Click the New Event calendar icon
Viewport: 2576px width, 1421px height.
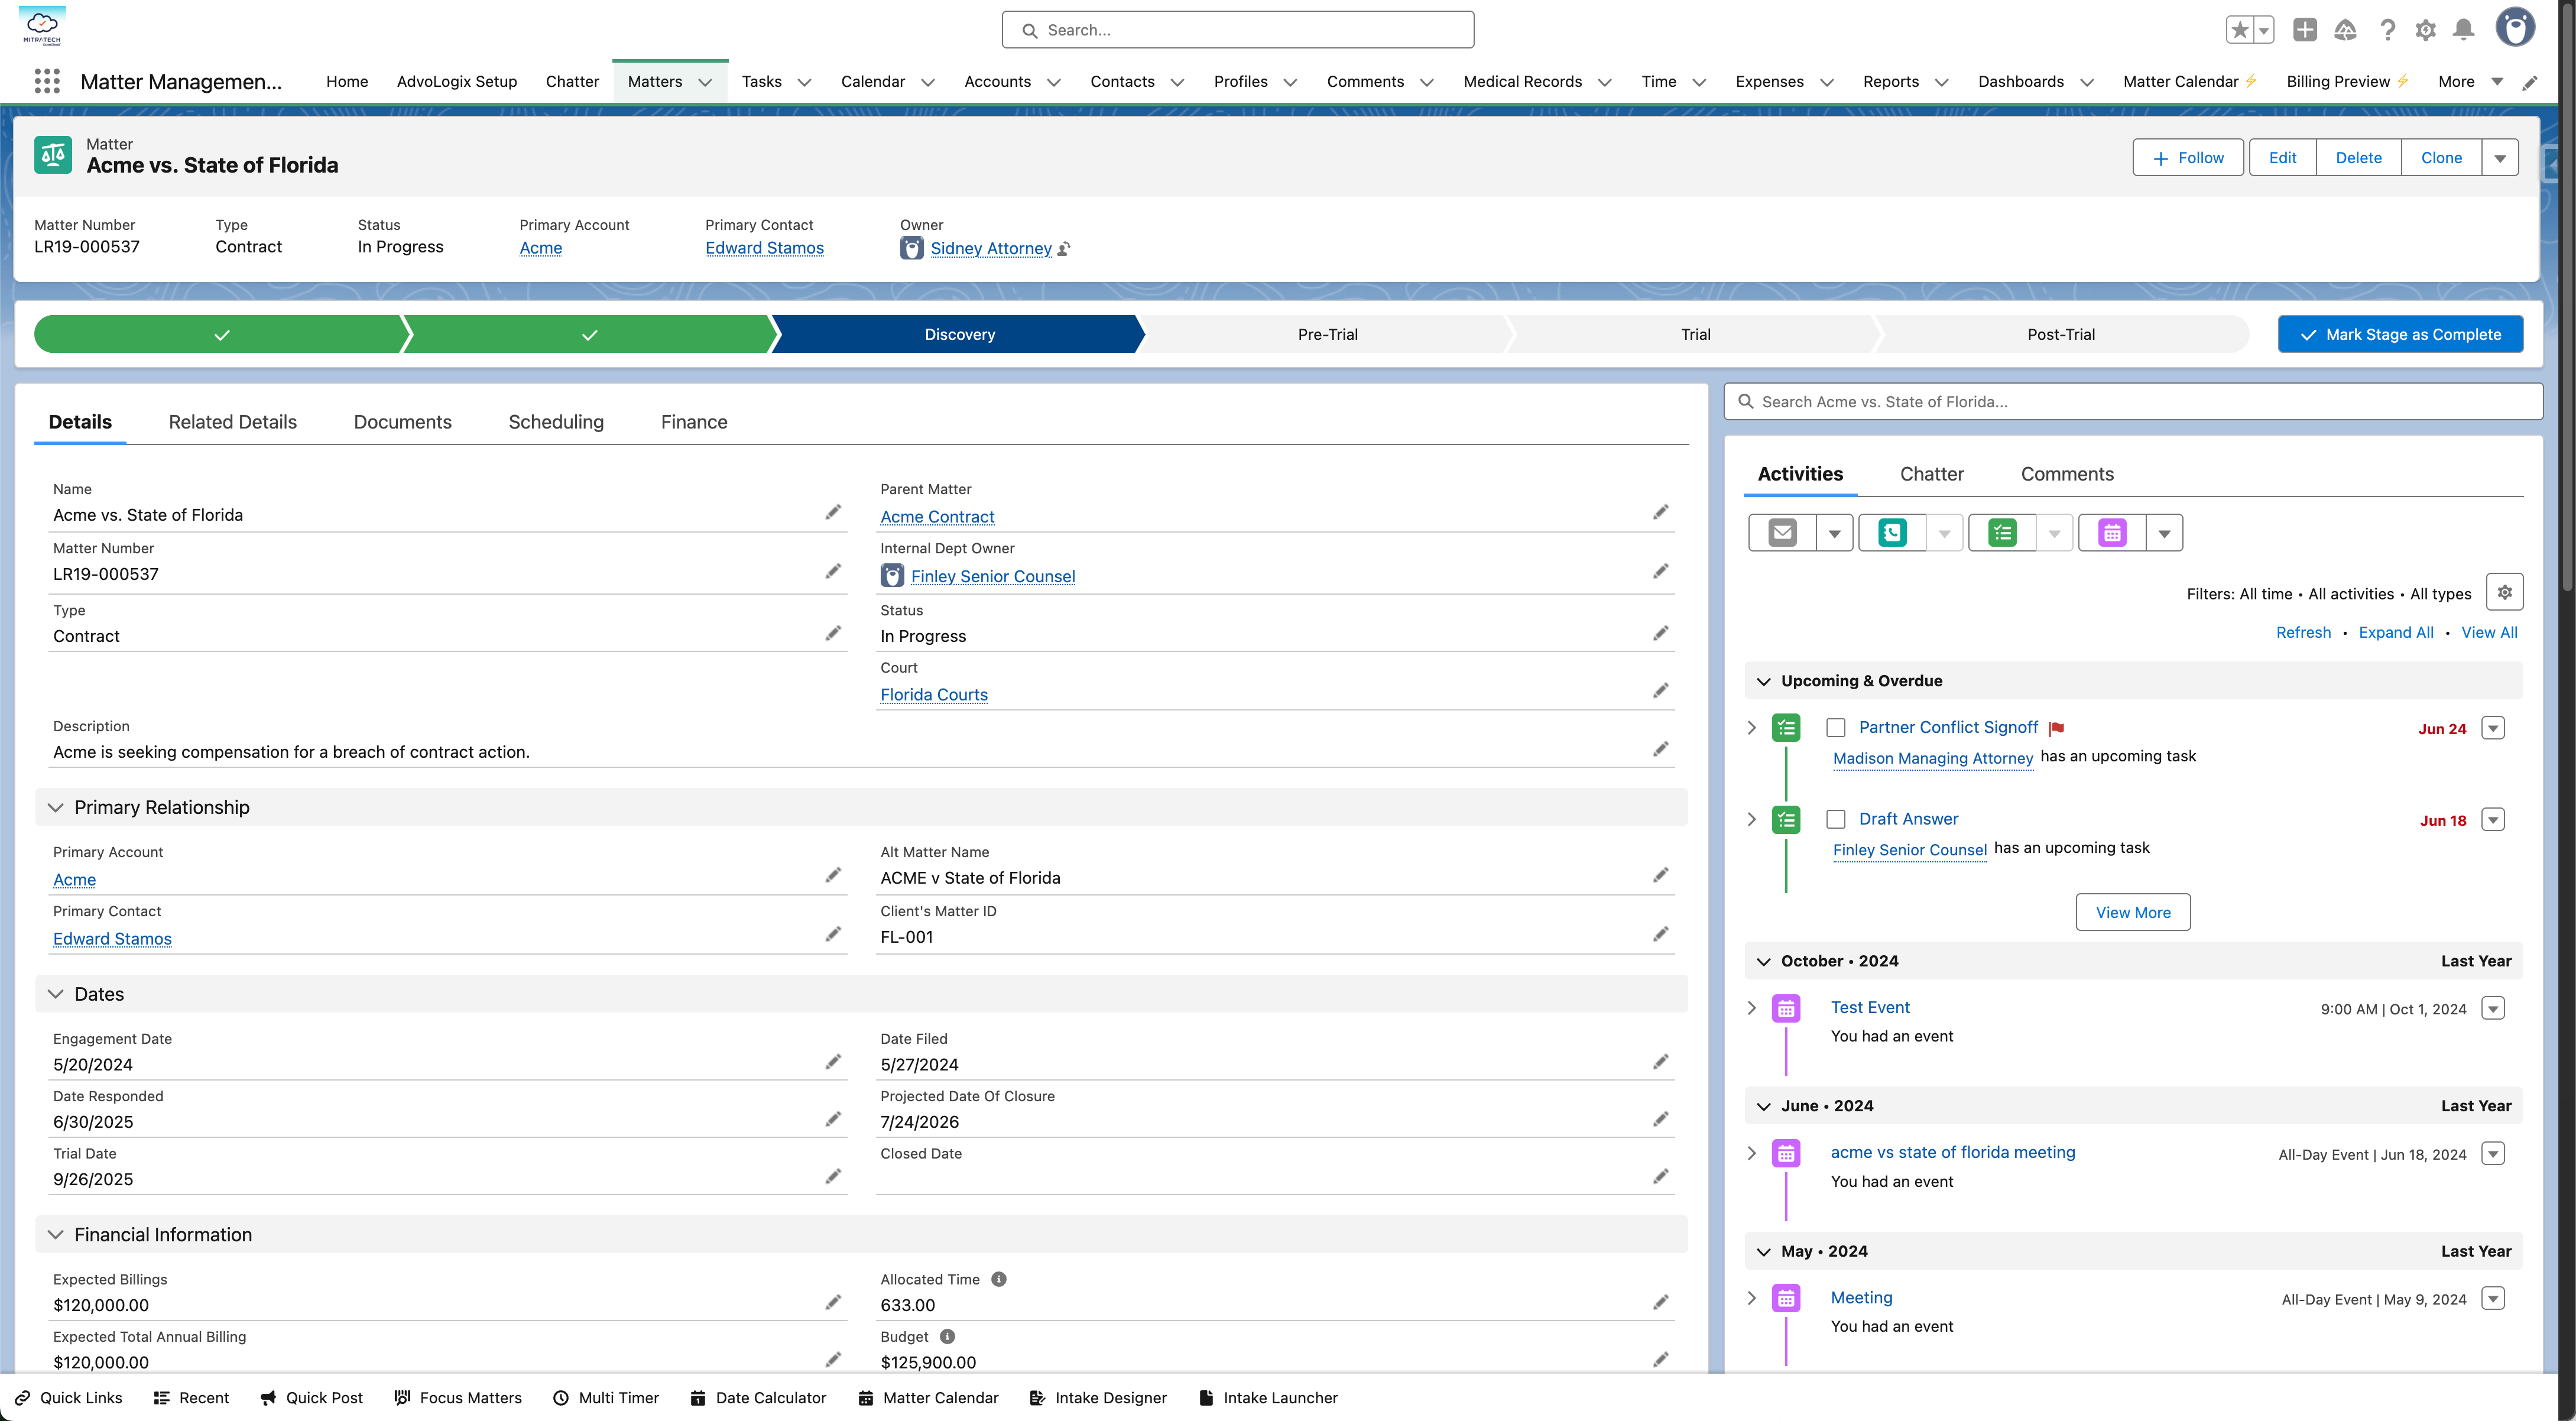point(2112,533)
